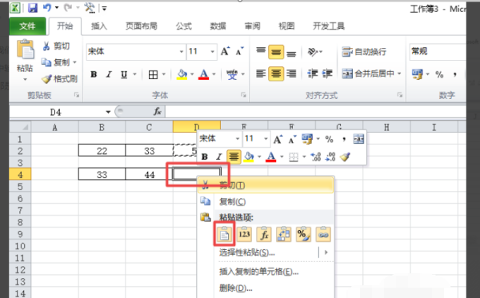The image size is (480, 298).
Task: Click the large Paste clipboard icon in ribbon
Action: tap(25, 50)
